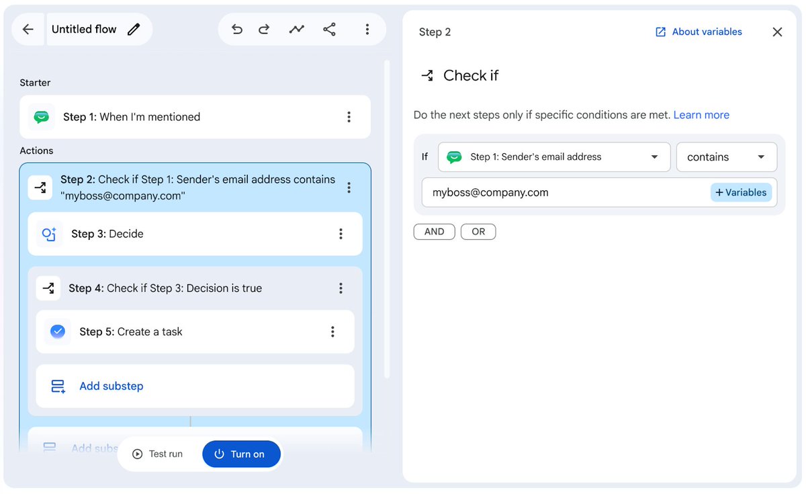Open Step 2 options menu
Image resolution: width=806 pixels, height=494 pixels.
349,188
